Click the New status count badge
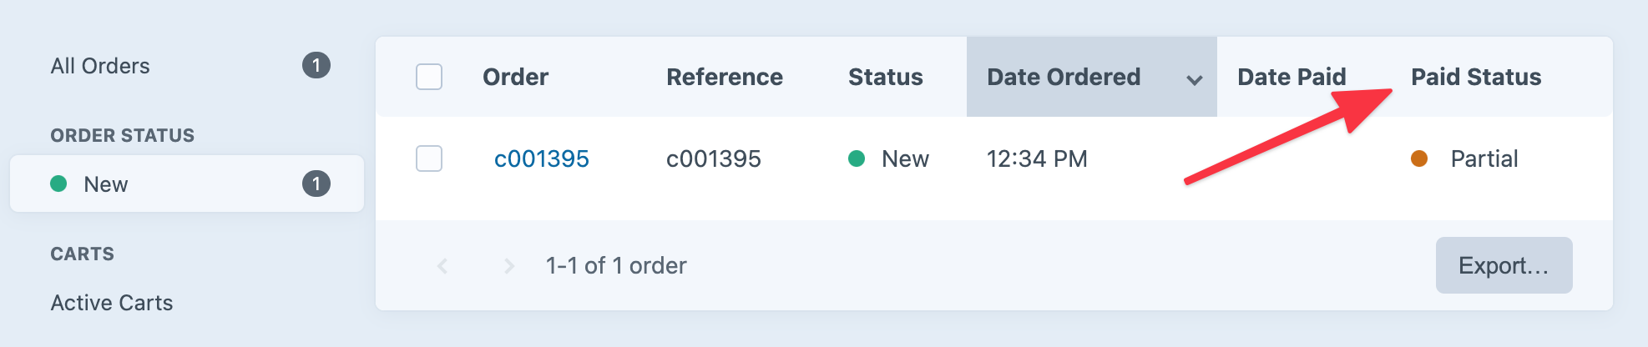The image size is (1648, 347). click(x=316, y=184)
